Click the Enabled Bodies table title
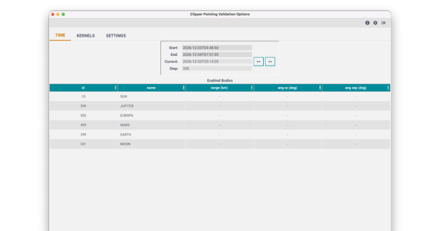 (220, 80)
